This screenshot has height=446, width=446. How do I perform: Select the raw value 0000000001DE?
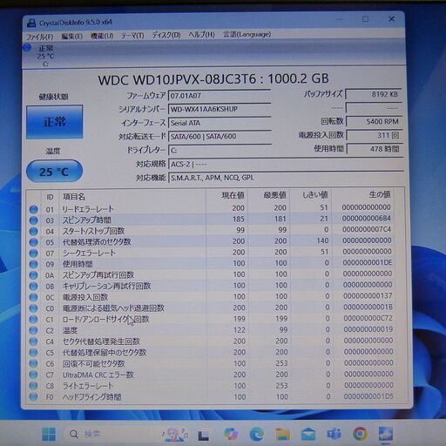click(368, 262)
